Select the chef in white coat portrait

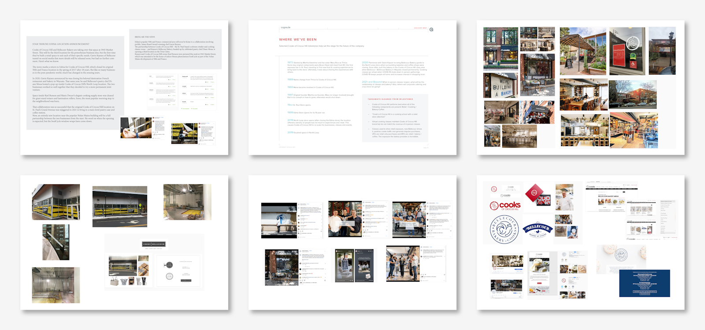[x=564, y=197]
